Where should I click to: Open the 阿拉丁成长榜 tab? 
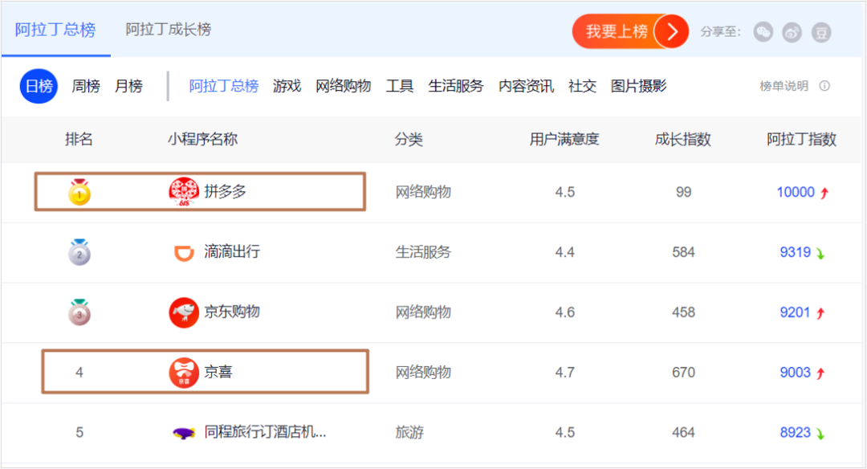point(168,29)
